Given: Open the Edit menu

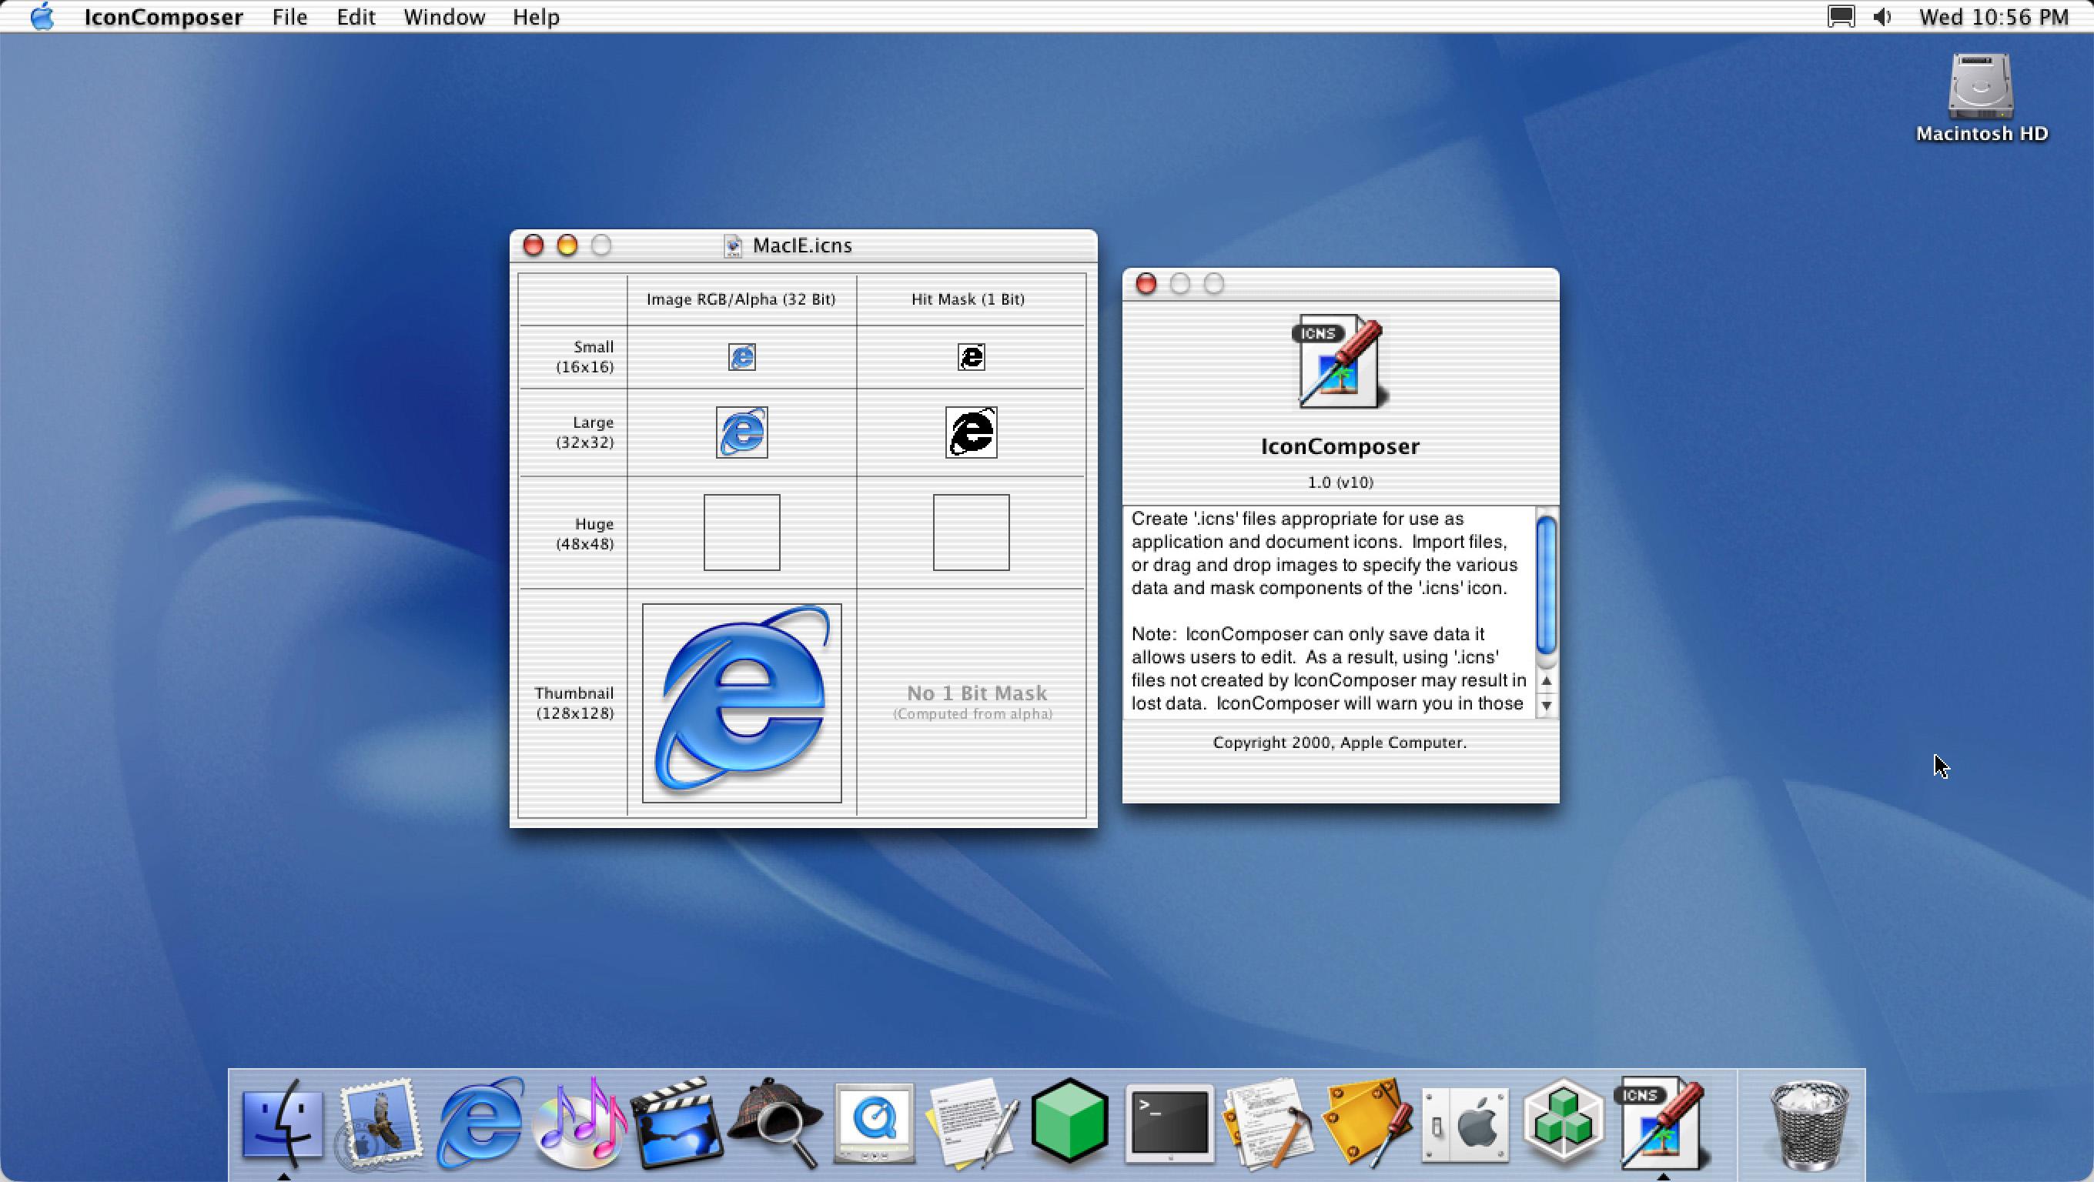Looking at the screenshot, I should 356,17.
